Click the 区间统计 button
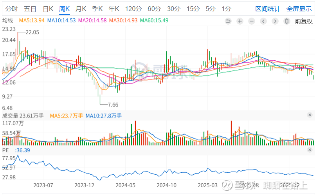The height and width of the screenshot is (195, 317). (x=268, y=9)
